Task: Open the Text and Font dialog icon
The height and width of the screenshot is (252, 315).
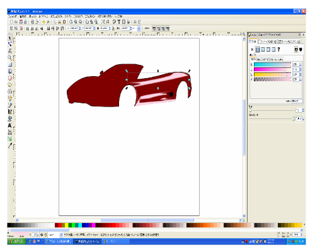Action: (119, 21)
